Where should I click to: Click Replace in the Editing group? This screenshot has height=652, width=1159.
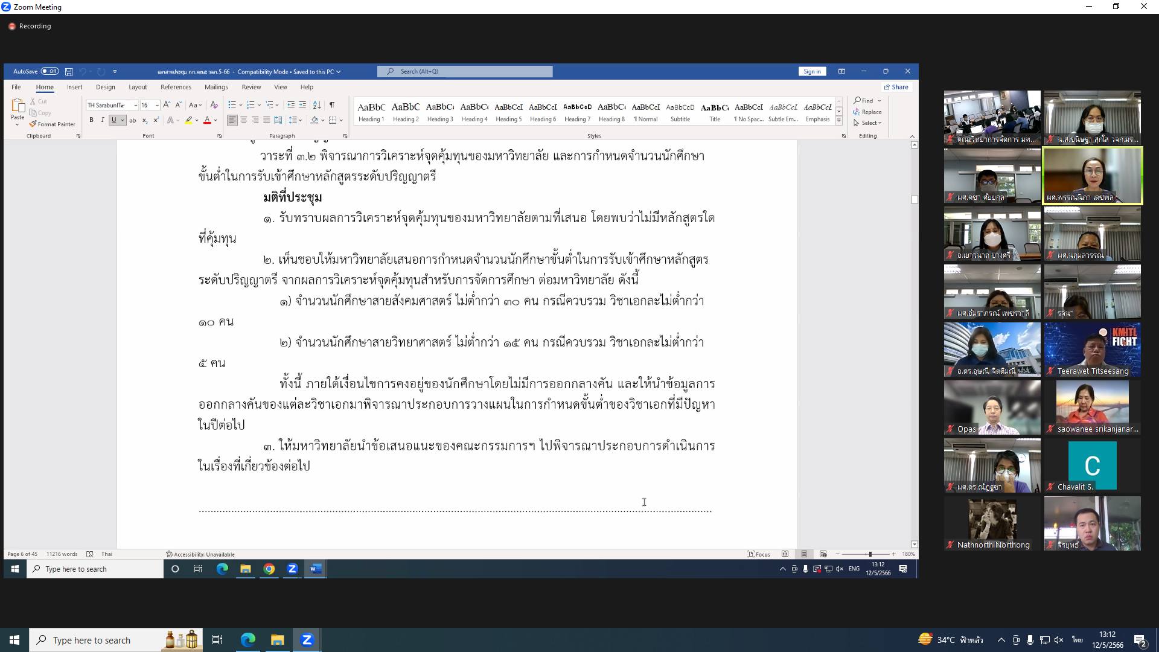868,112
